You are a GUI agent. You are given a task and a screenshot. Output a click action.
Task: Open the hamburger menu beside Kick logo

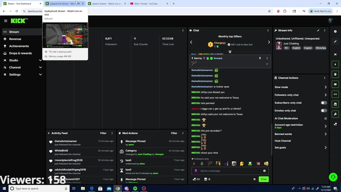click(6, 21)
